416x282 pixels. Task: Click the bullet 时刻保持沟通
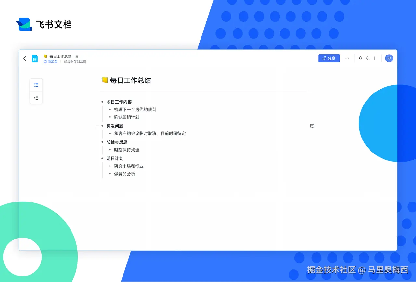point(126,150)
